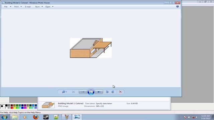Open the Burn menu in Photo Viewer
Viewport: 214px width, 120px height.
pyautogui.click(x=37, y=7)
